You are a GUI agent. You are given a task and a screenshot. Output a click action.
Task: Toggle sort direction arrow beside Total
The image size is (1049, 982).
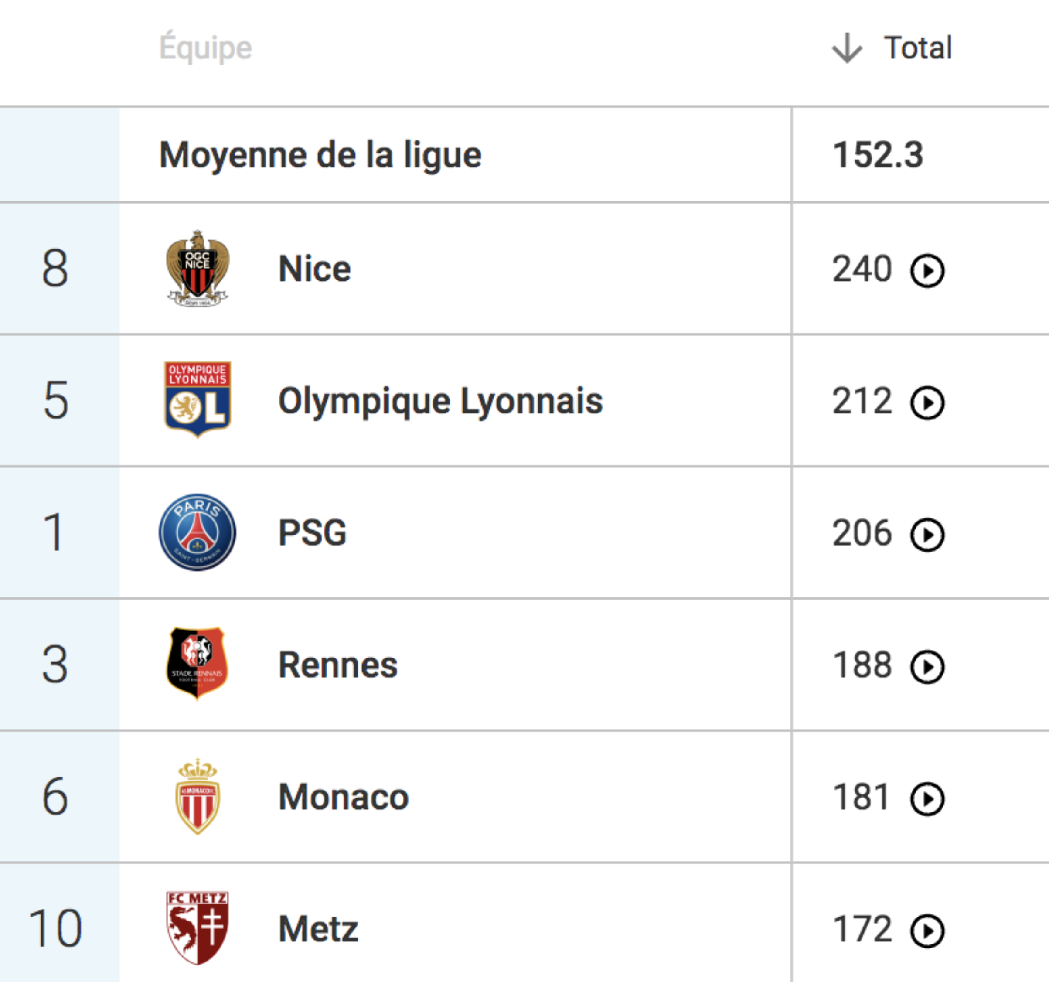[x=847, y=48]
